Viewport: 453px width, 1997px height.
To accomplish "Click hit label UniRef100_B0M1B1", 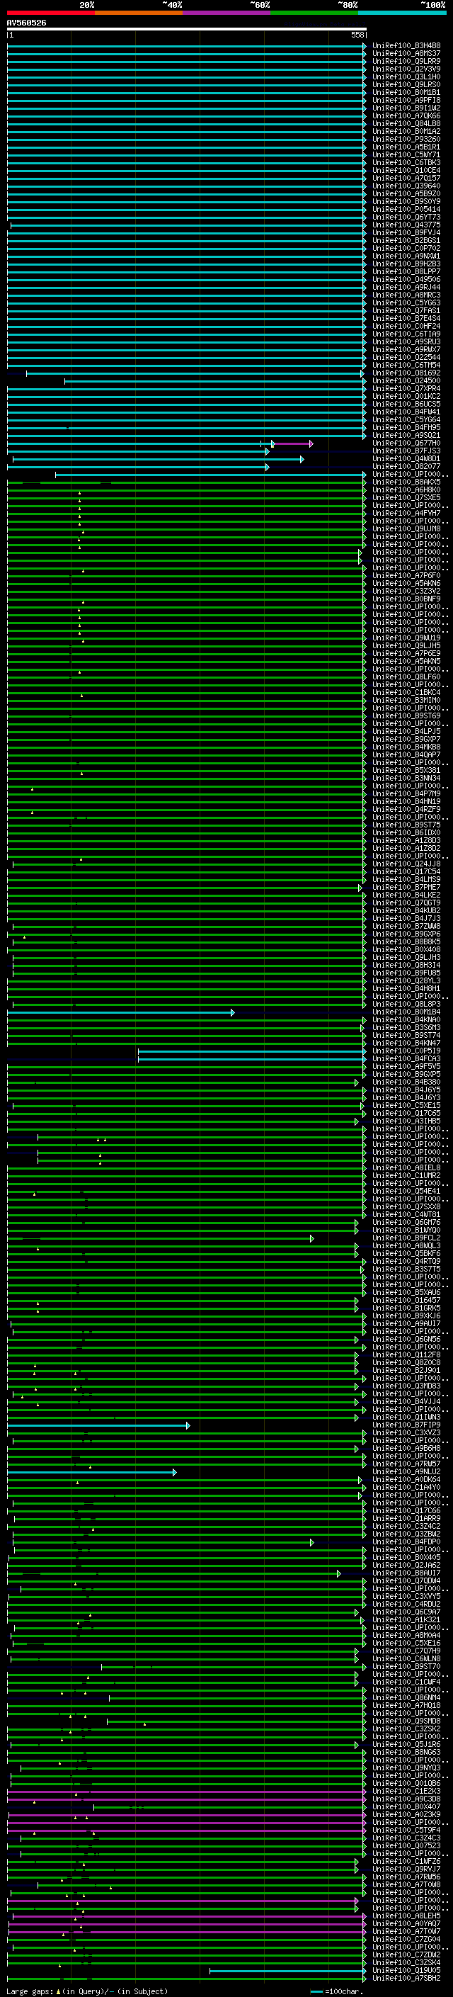I will [406, 92].
